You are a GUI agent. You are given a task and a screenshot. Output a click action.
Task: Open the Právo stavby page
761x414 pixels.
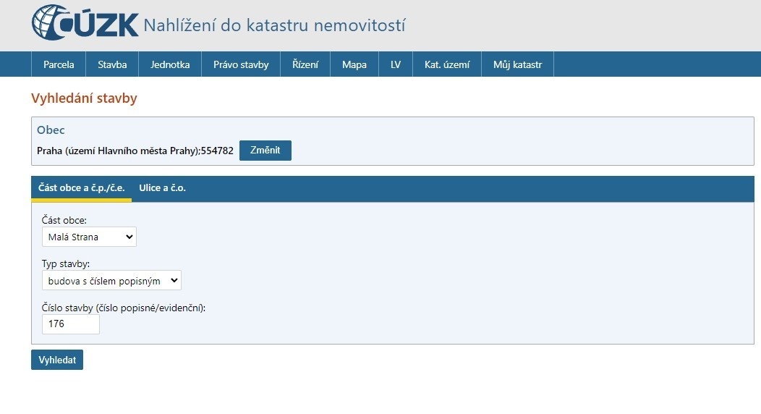point(241,64)
